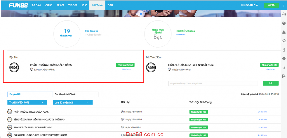Open the CASINO menu item

click(49, 5)
